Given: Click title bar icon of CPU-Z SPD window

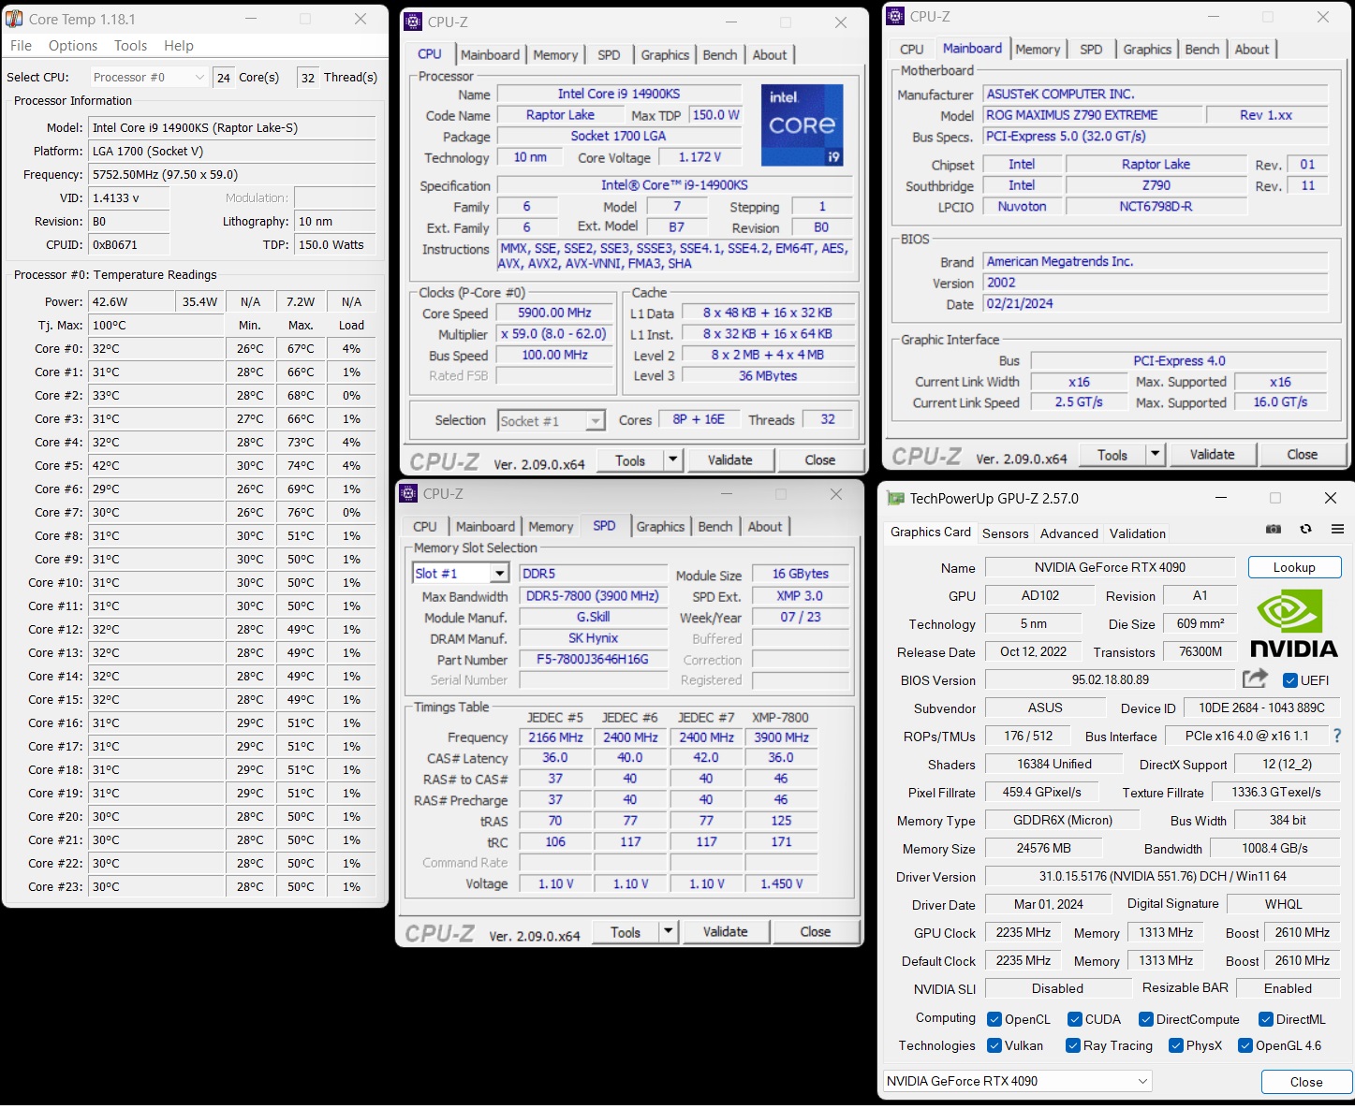Looking at the screenshot, I should 408,493.
